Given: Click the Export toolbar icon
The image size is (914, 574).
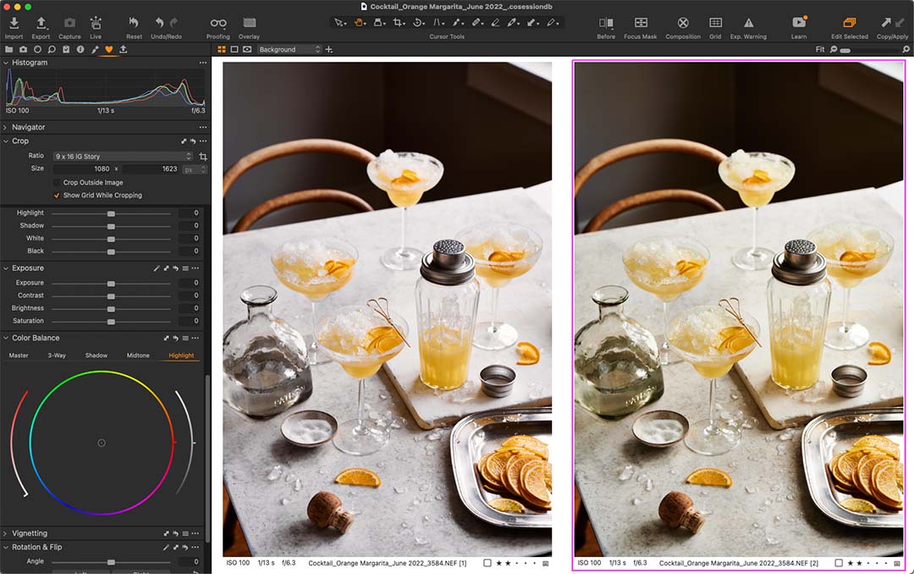Looking at the screenshot, I should pos(41,23).
